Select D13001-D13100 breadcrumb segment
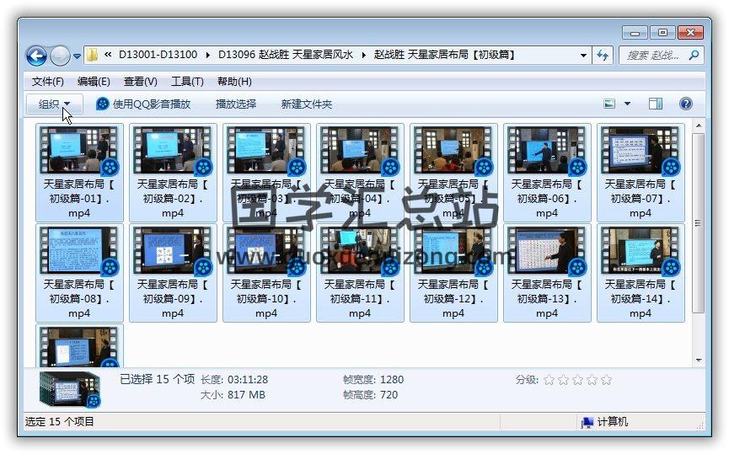This screenshot has height=454, width=729. point(158,55)
